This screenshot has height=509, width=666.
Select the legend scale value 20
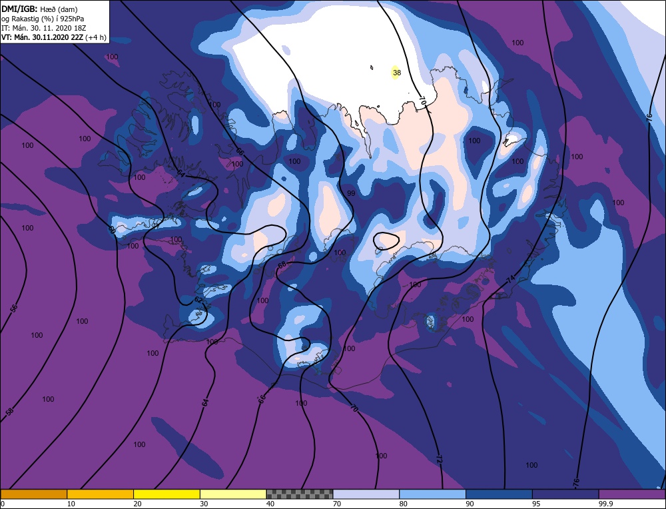[137, 504]
